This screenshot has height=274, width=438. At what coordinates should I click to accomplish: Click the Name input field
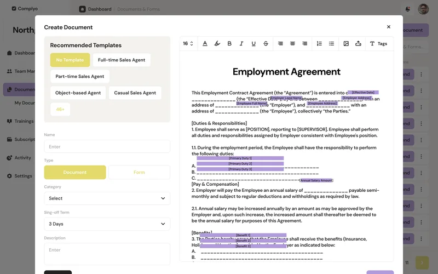coord(107,146)
